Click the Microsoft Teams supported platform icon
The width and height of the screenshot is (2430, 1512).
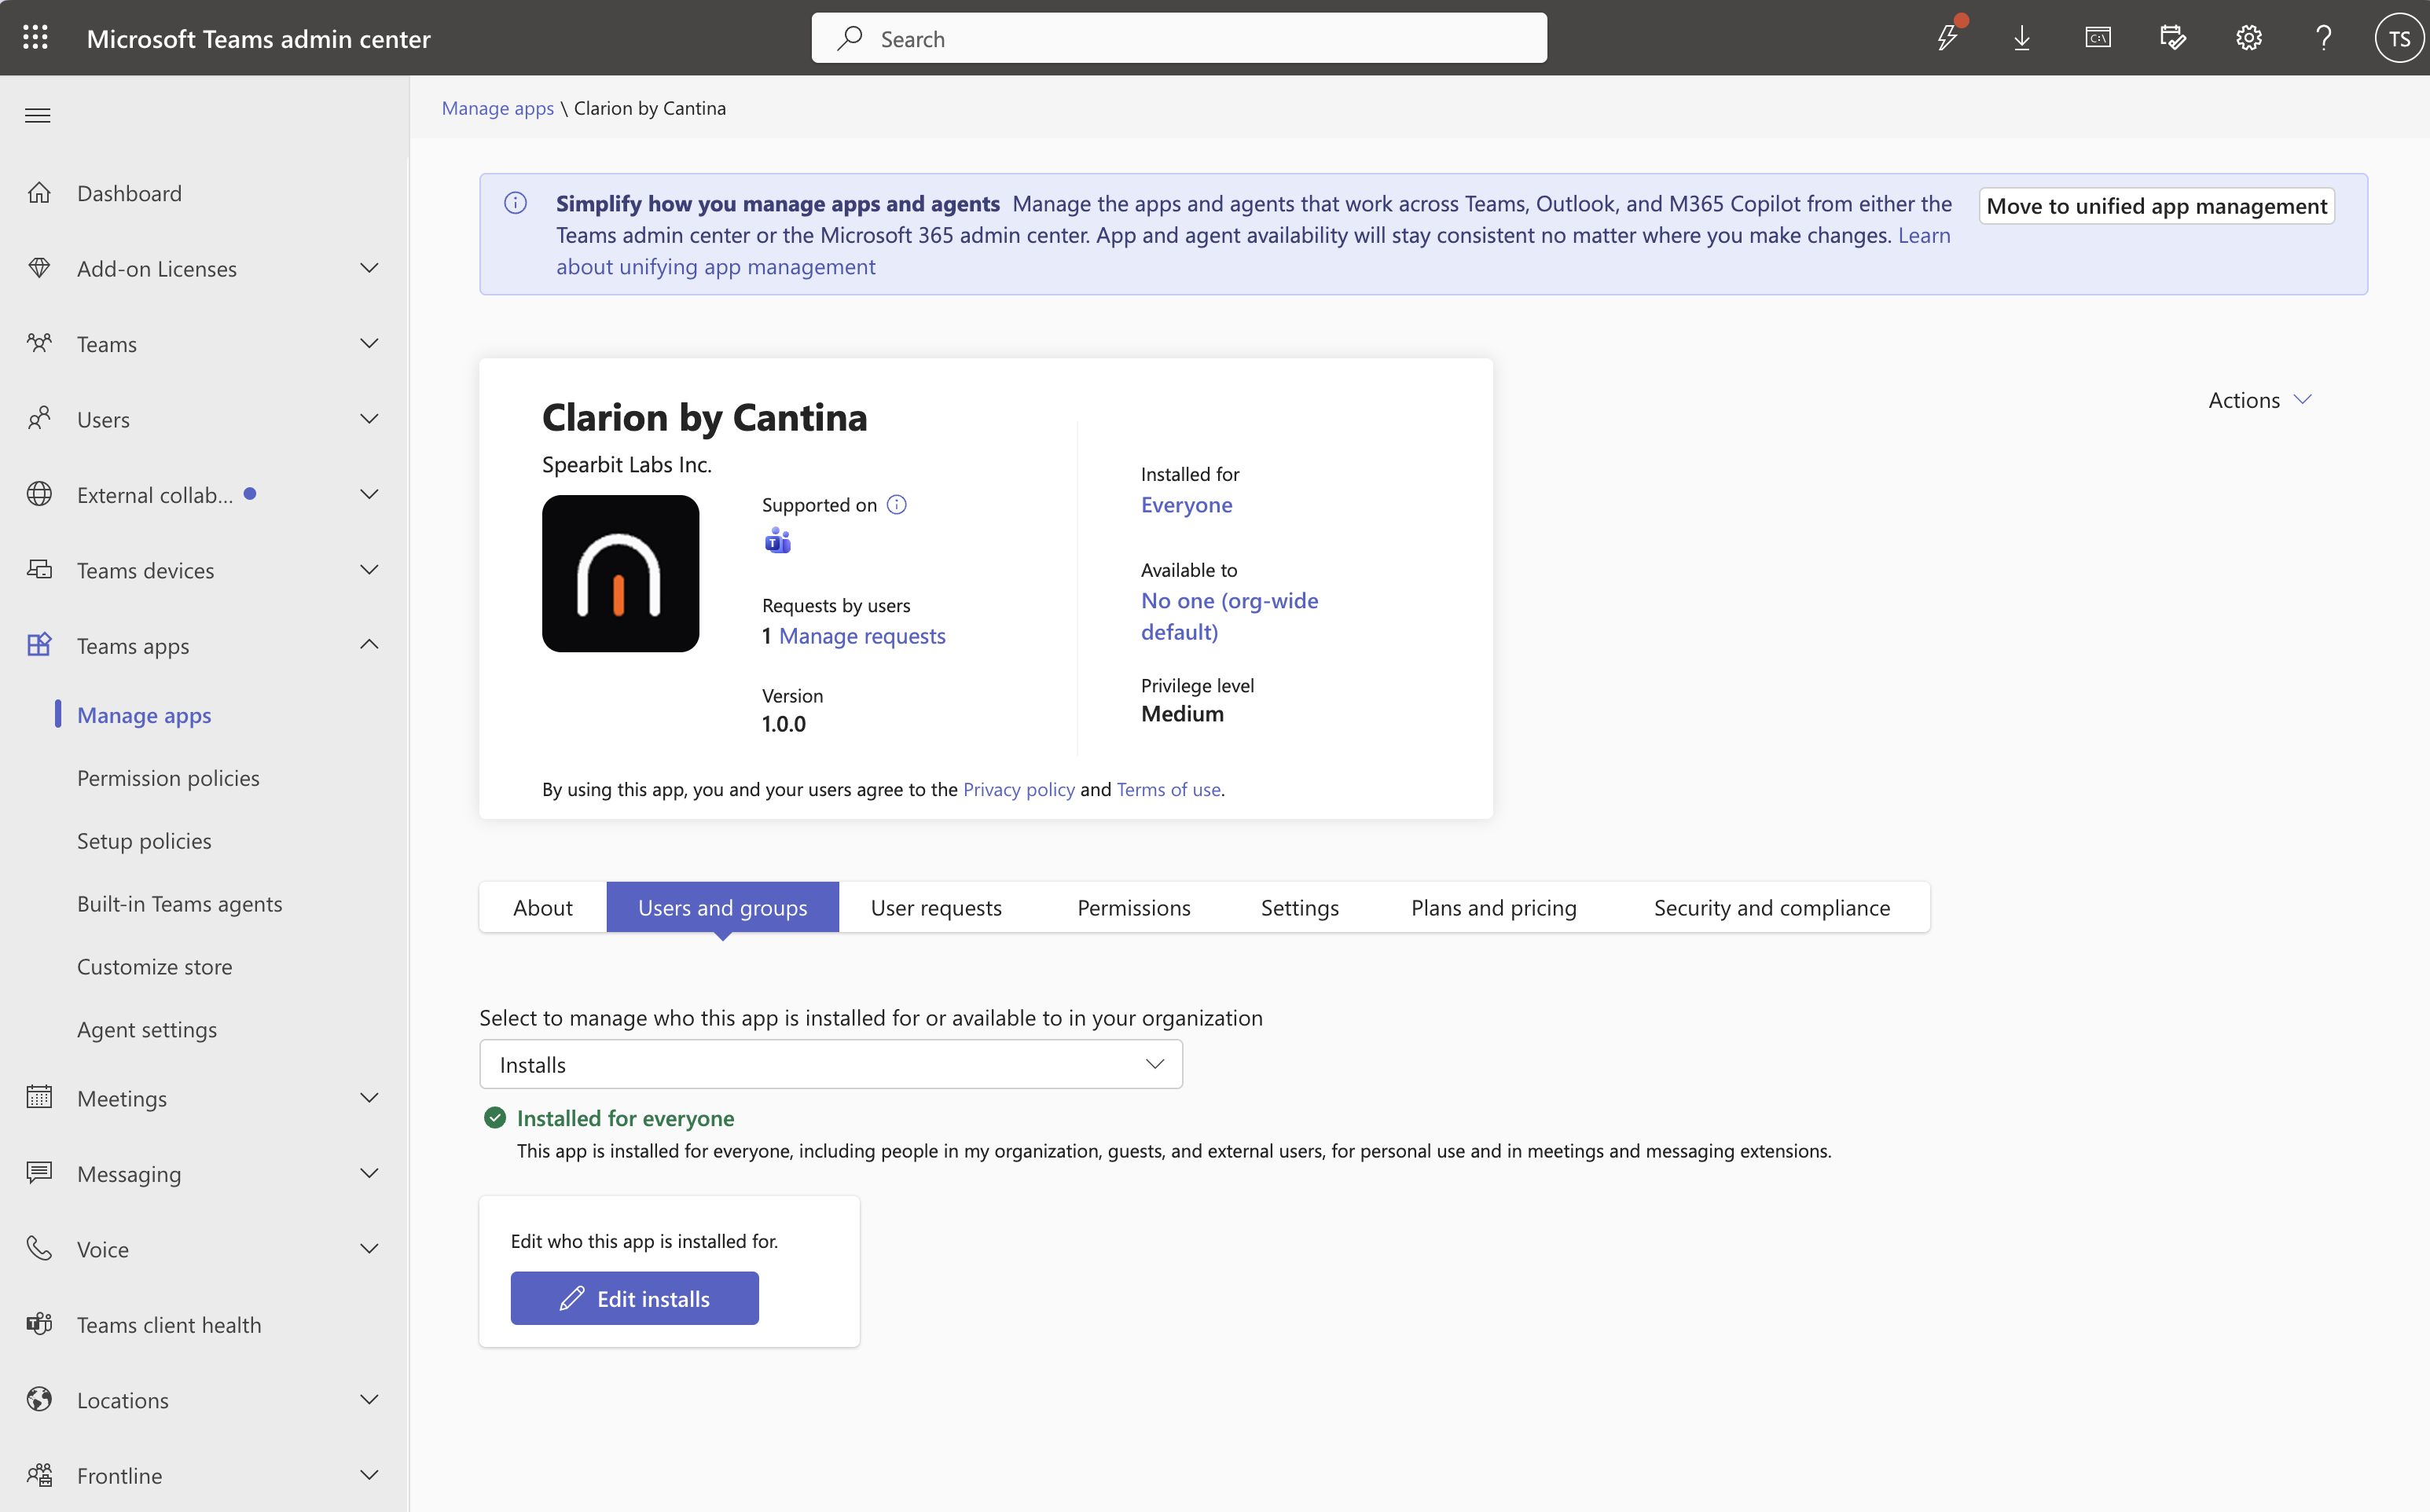pyautogui.click(x=777, y=542)
